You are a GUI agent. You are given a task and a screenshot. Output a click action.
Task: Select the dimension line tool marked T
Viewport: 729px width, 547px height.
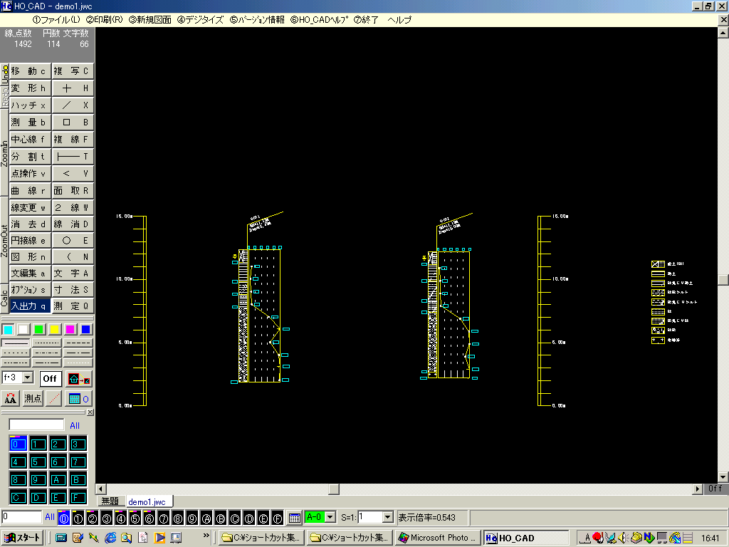tap(73, 157)
